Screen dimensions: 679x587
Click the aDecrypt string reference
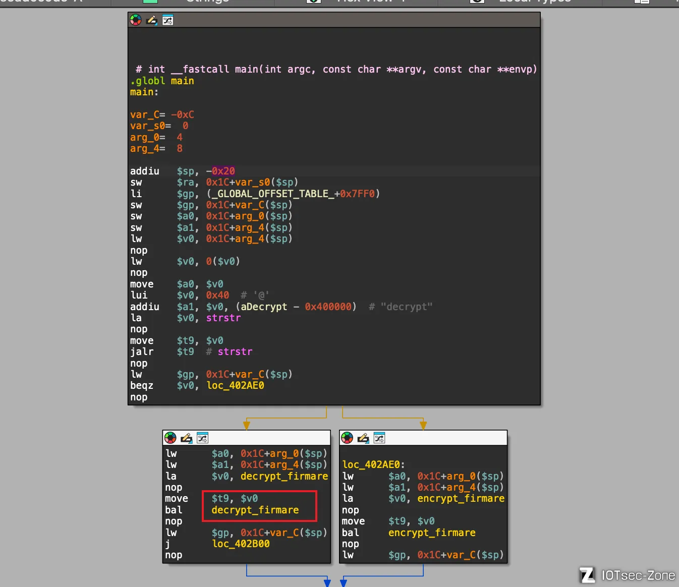pyautogui.click(x=264, y=307)
